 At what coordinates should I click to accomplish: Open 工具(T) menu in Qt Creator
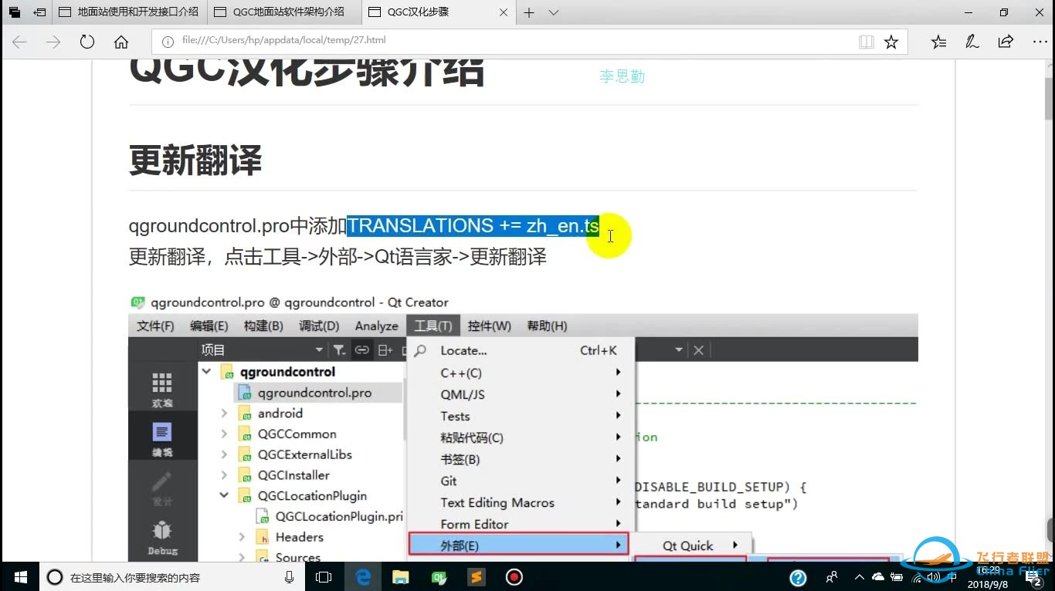(433, 326)
